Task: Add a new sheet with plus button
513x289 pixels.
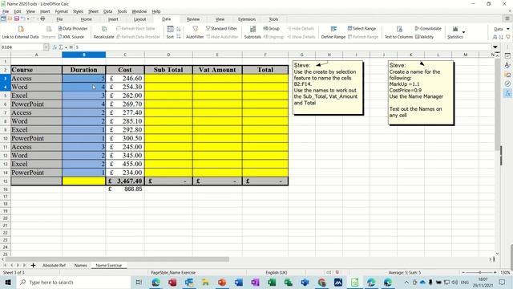Action: [33, 265]
